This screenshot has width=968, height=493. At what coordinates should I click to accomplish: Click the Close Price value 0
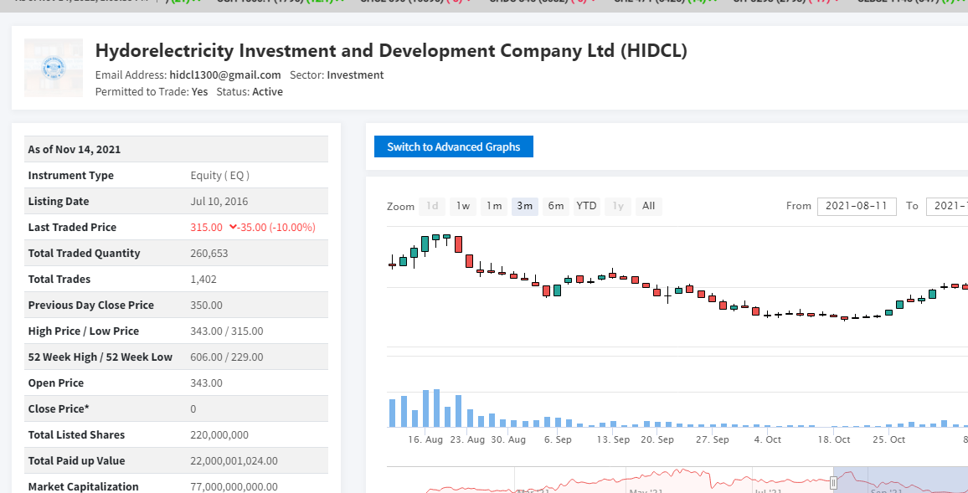coord(193,408)
